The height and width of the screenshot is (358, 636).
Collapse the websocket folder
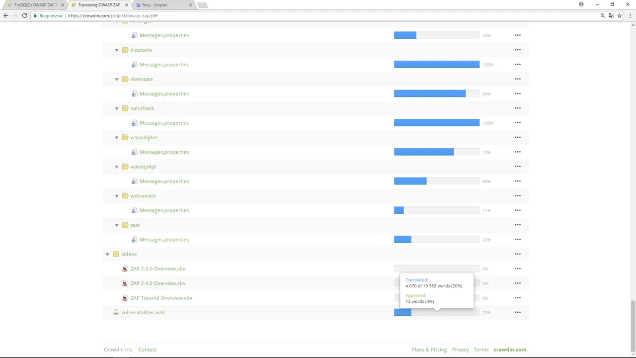pos(117,195)
